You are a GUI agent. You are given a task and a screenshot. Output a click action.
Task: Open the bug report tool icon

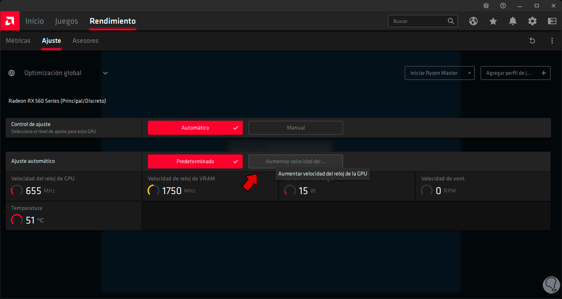pyautogui.click(x=486, y=6)
